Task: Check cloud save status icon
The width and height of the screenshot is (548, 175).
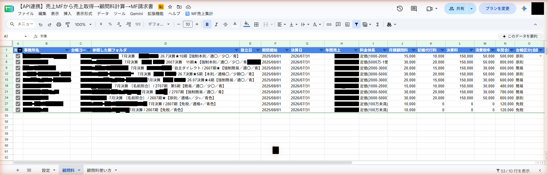Action: click(x=188, y=7)
